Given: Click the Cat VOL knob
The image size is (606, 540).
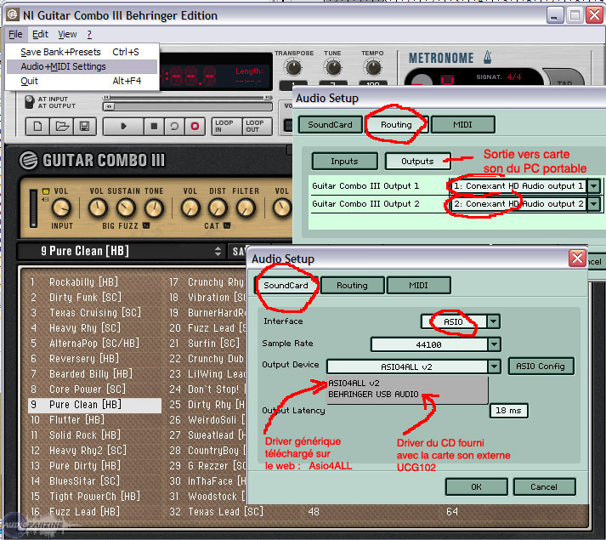Looking at the screenshot, I should point(190,207).
